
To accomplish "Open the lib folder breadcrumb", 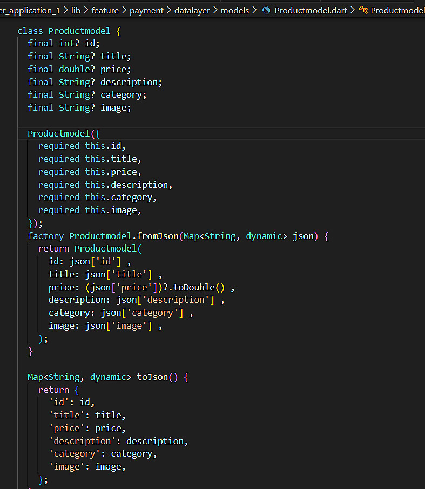I will click(x=76, y=10).
